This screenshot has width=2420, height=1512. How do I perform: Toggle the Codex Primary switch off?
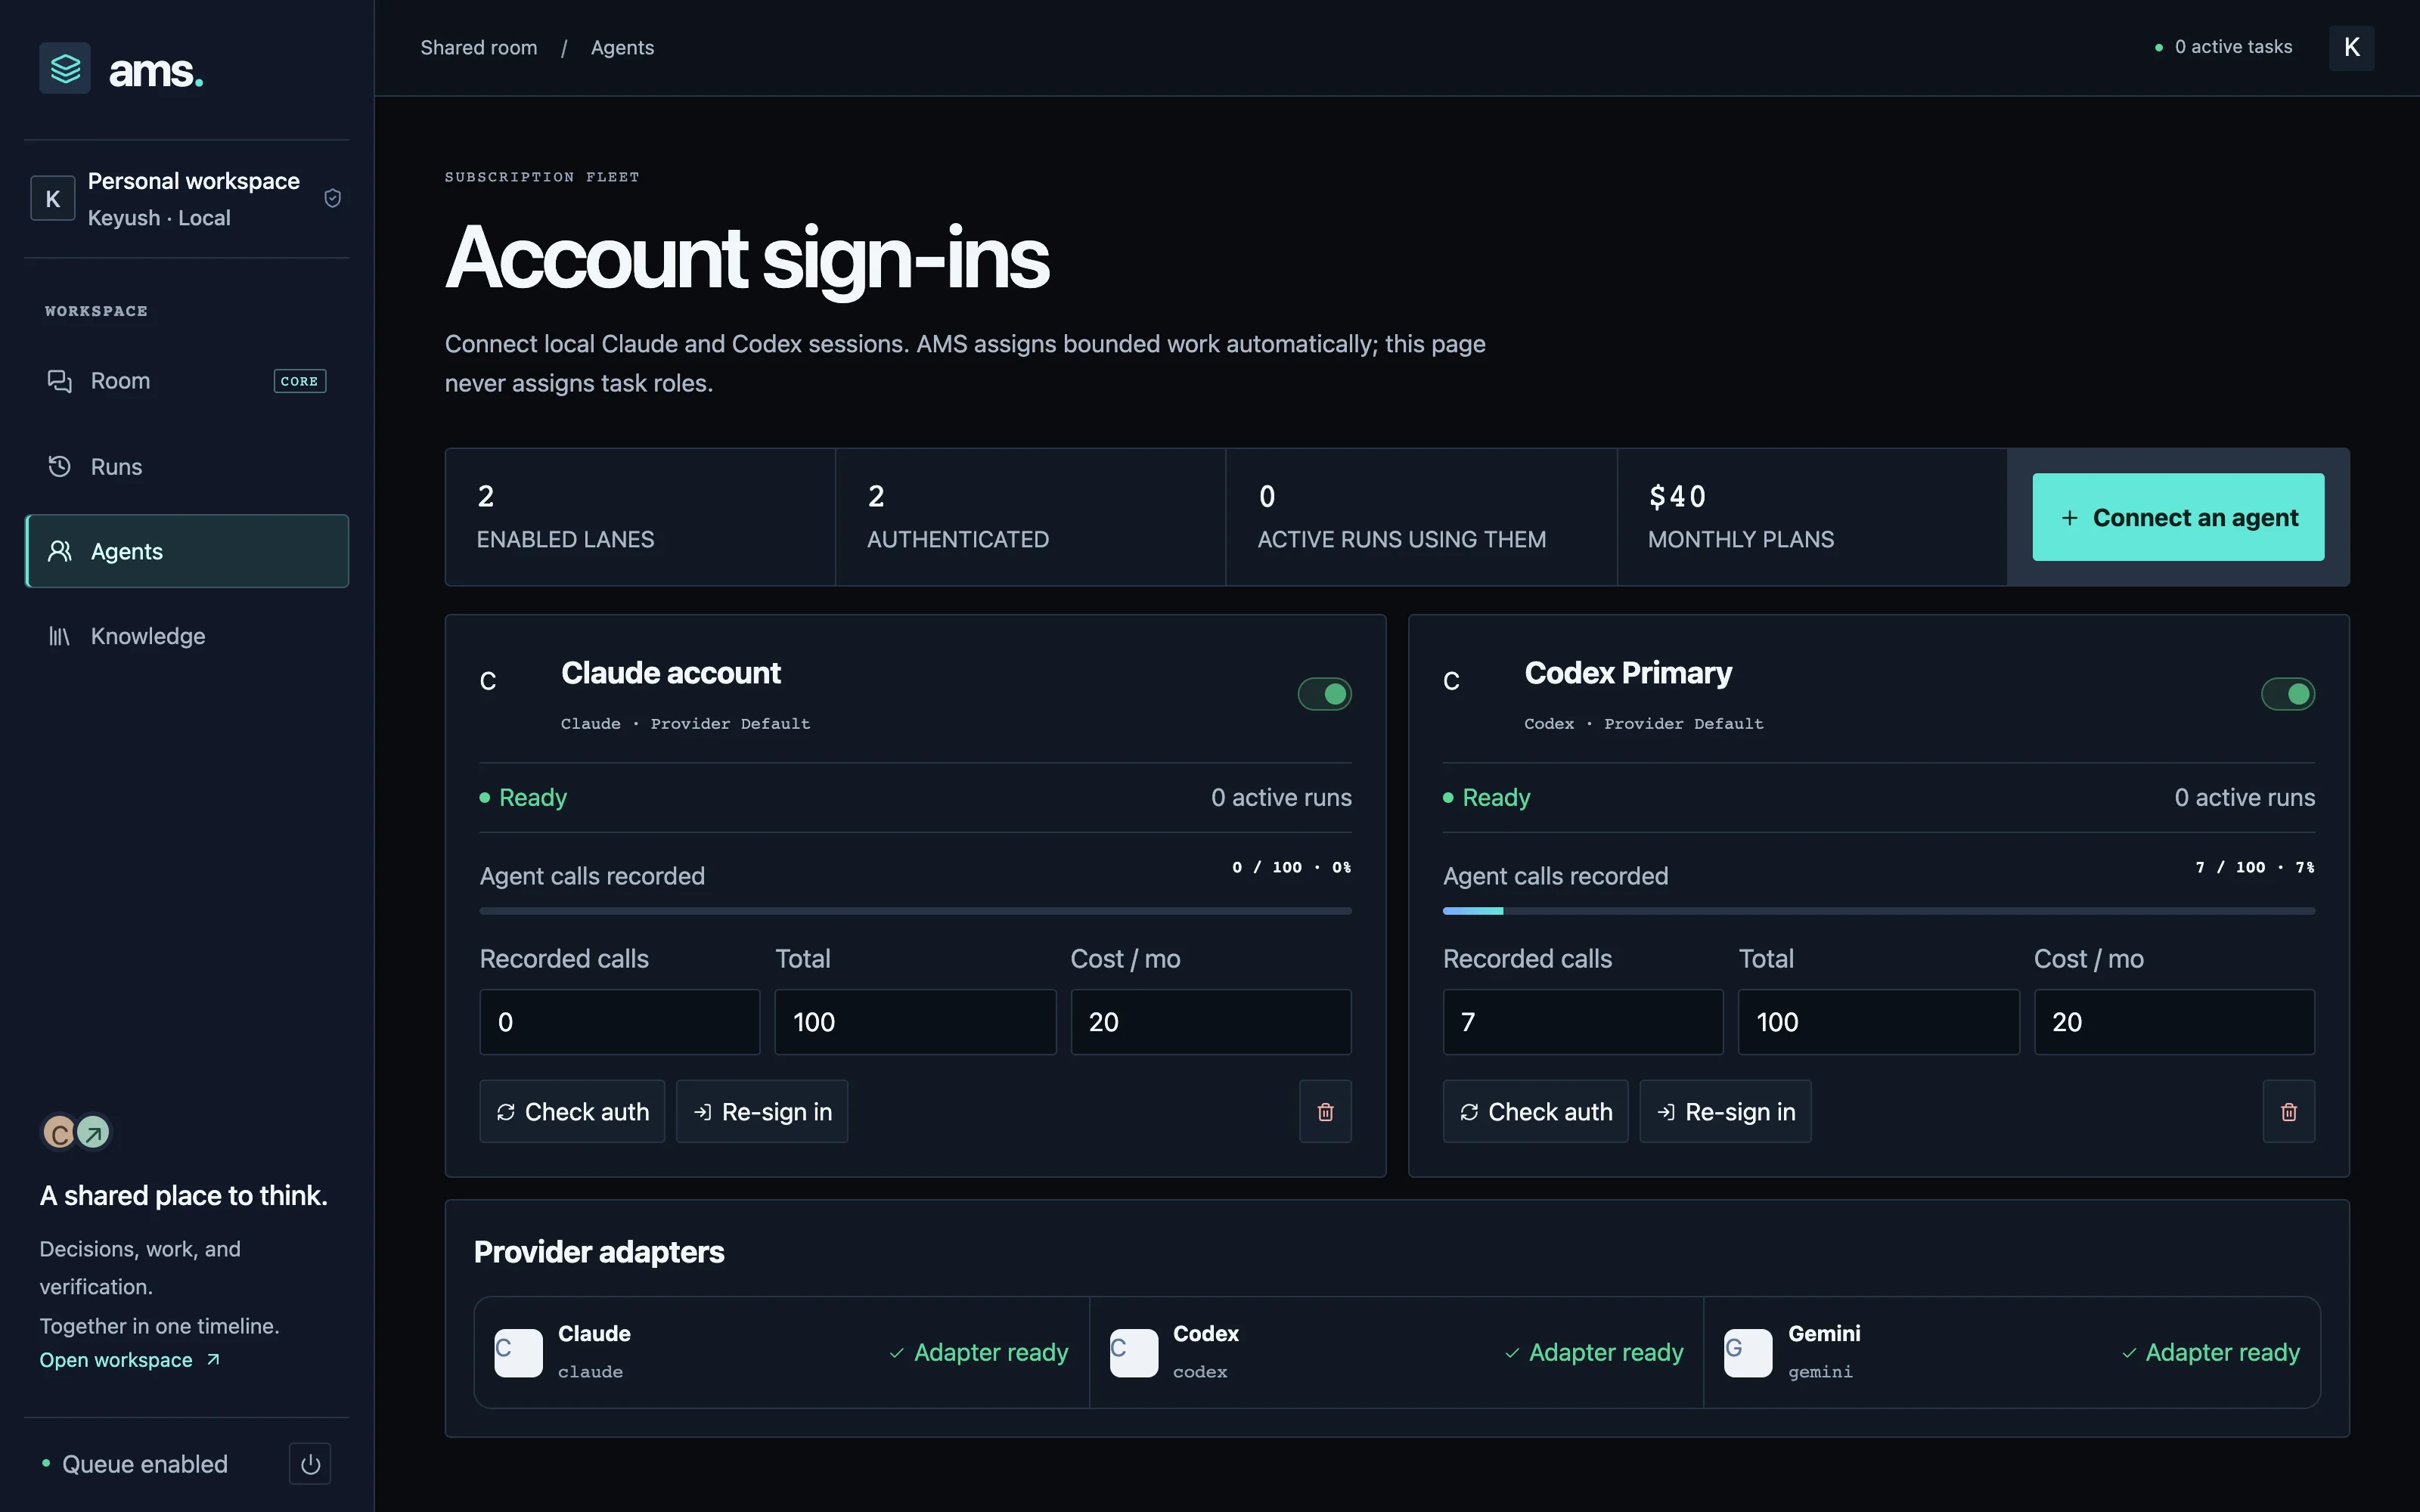tap(2288, 694)
